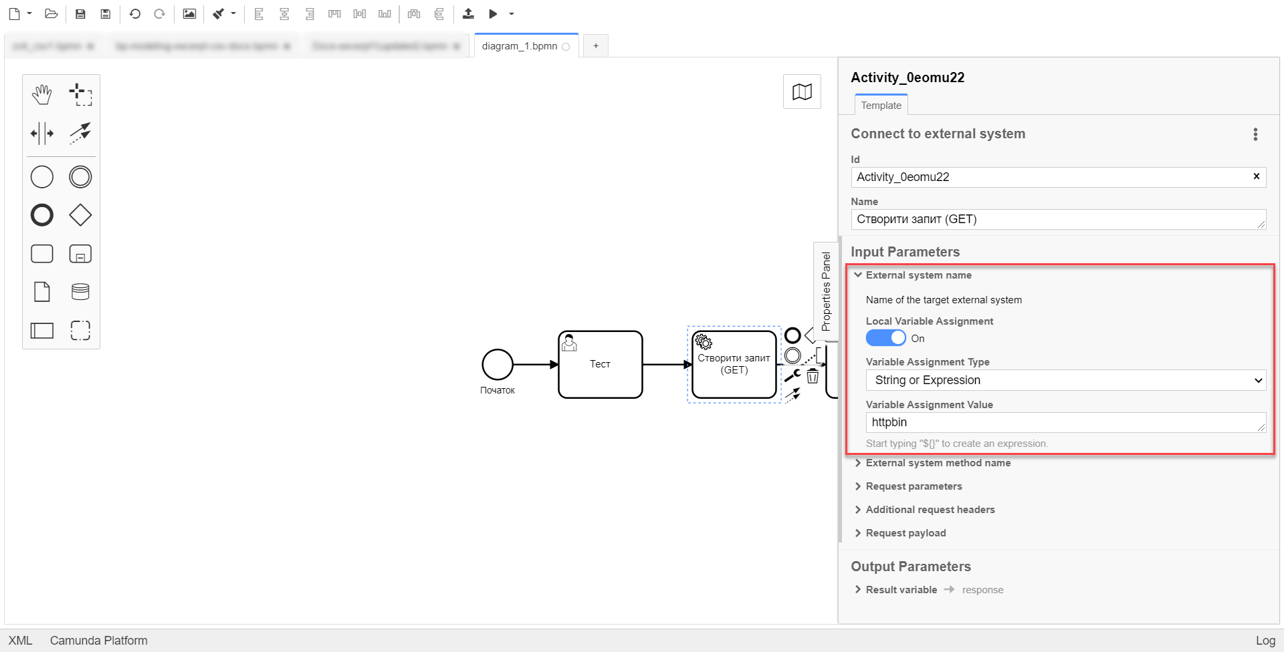Append intermediate event via context pad
The image size is (1284, 652).
tap(792, 355)
